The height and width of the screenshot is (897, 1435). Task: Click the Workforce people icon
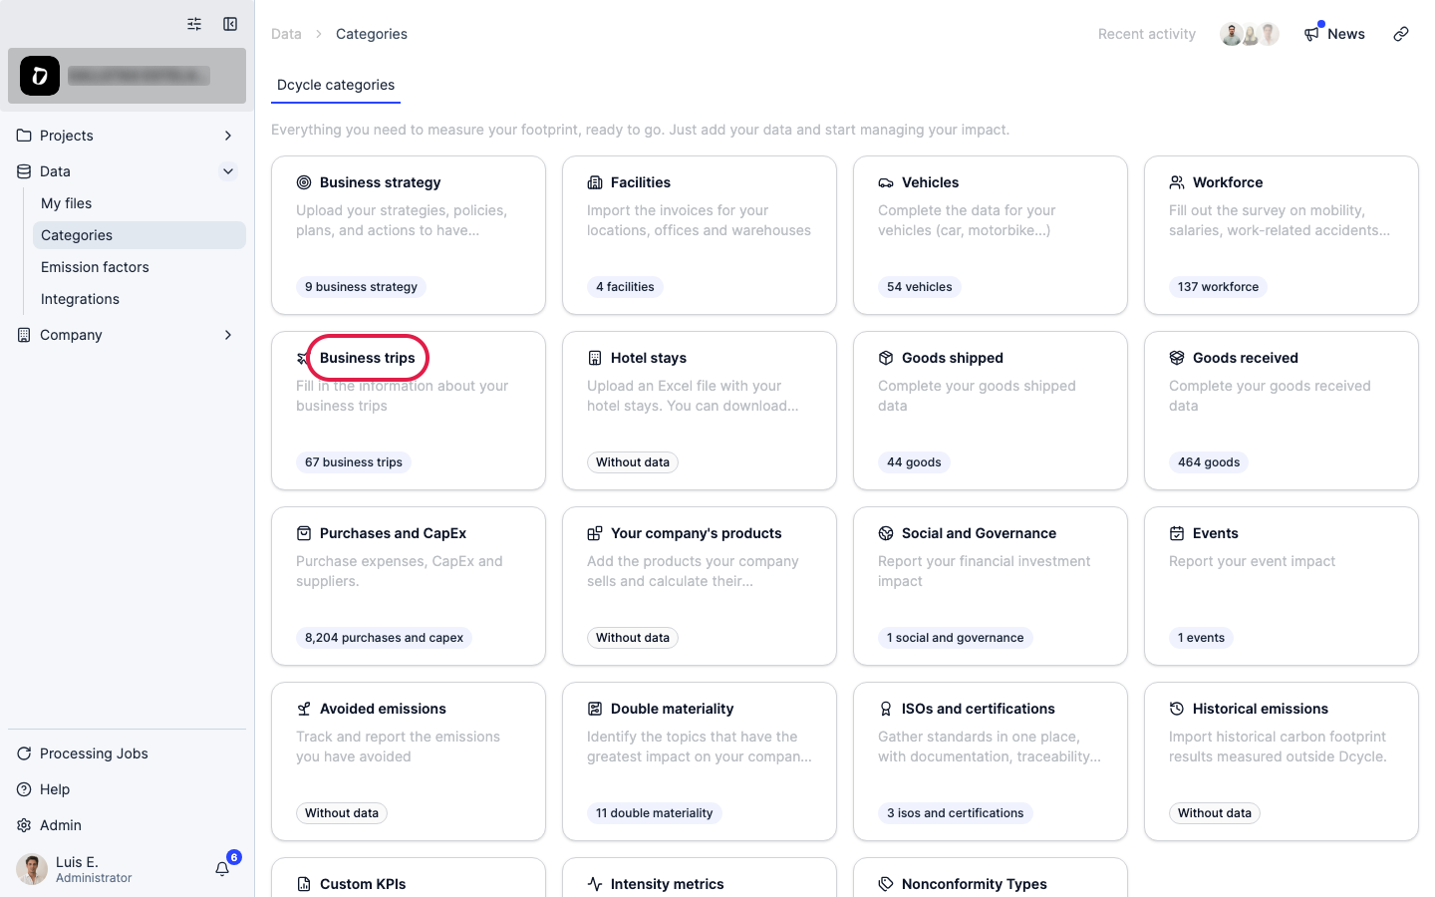tap(1177, 182)
